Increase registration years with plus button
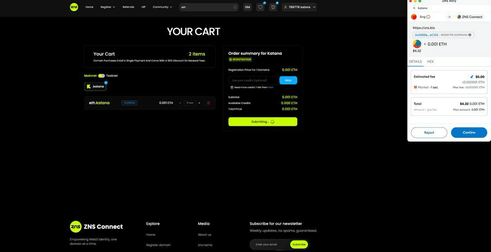 click(x=199, y=103)
